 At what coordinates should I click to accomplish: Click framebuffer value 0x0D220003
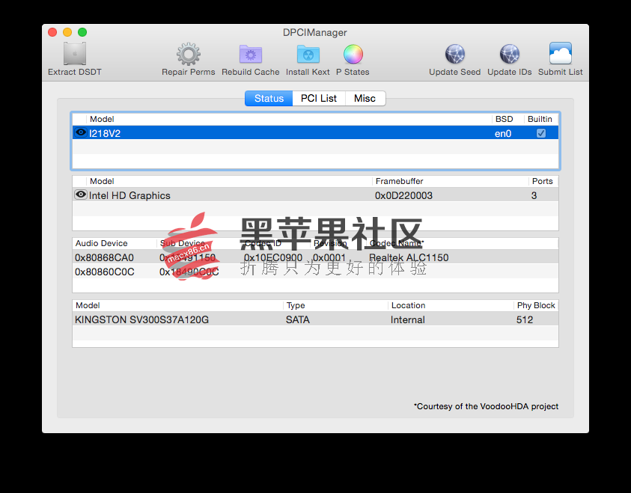click(403, 195)
